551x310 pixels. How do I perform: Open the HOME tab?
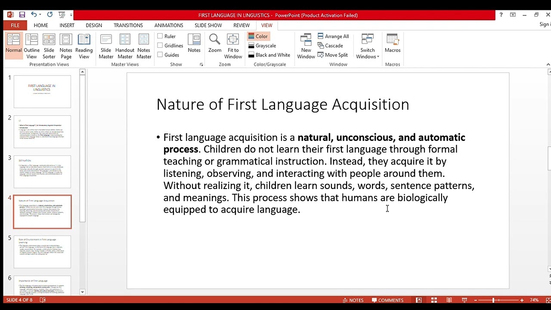pyautogui.click(x=41, y=25)
